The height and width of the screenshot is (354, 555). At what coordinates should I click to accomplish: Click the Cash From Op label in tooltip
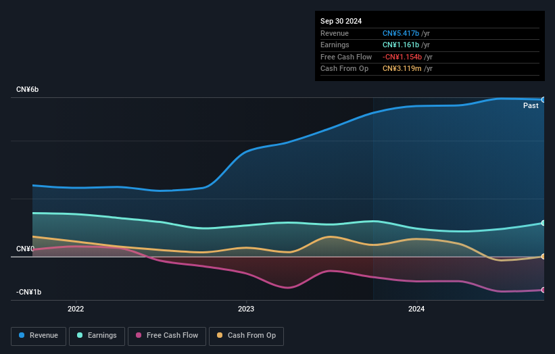coord(344,69)
